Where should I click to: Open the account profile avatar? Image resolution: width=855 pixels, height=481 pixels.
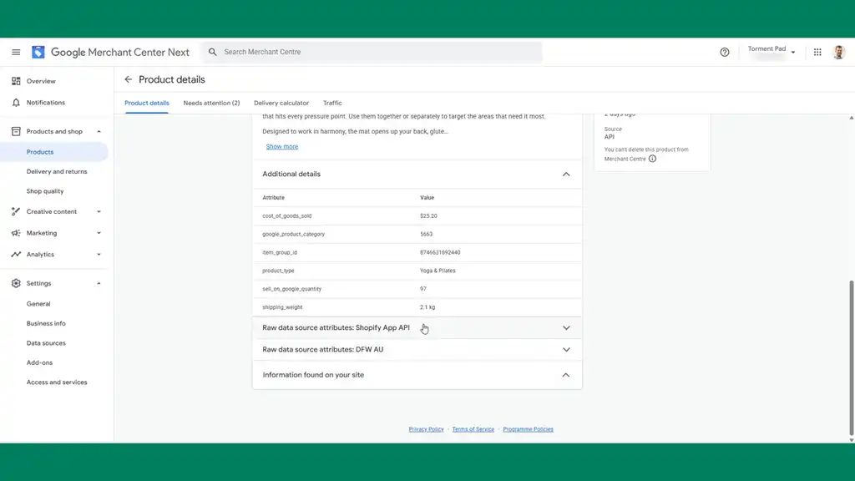tap(838, 53)
